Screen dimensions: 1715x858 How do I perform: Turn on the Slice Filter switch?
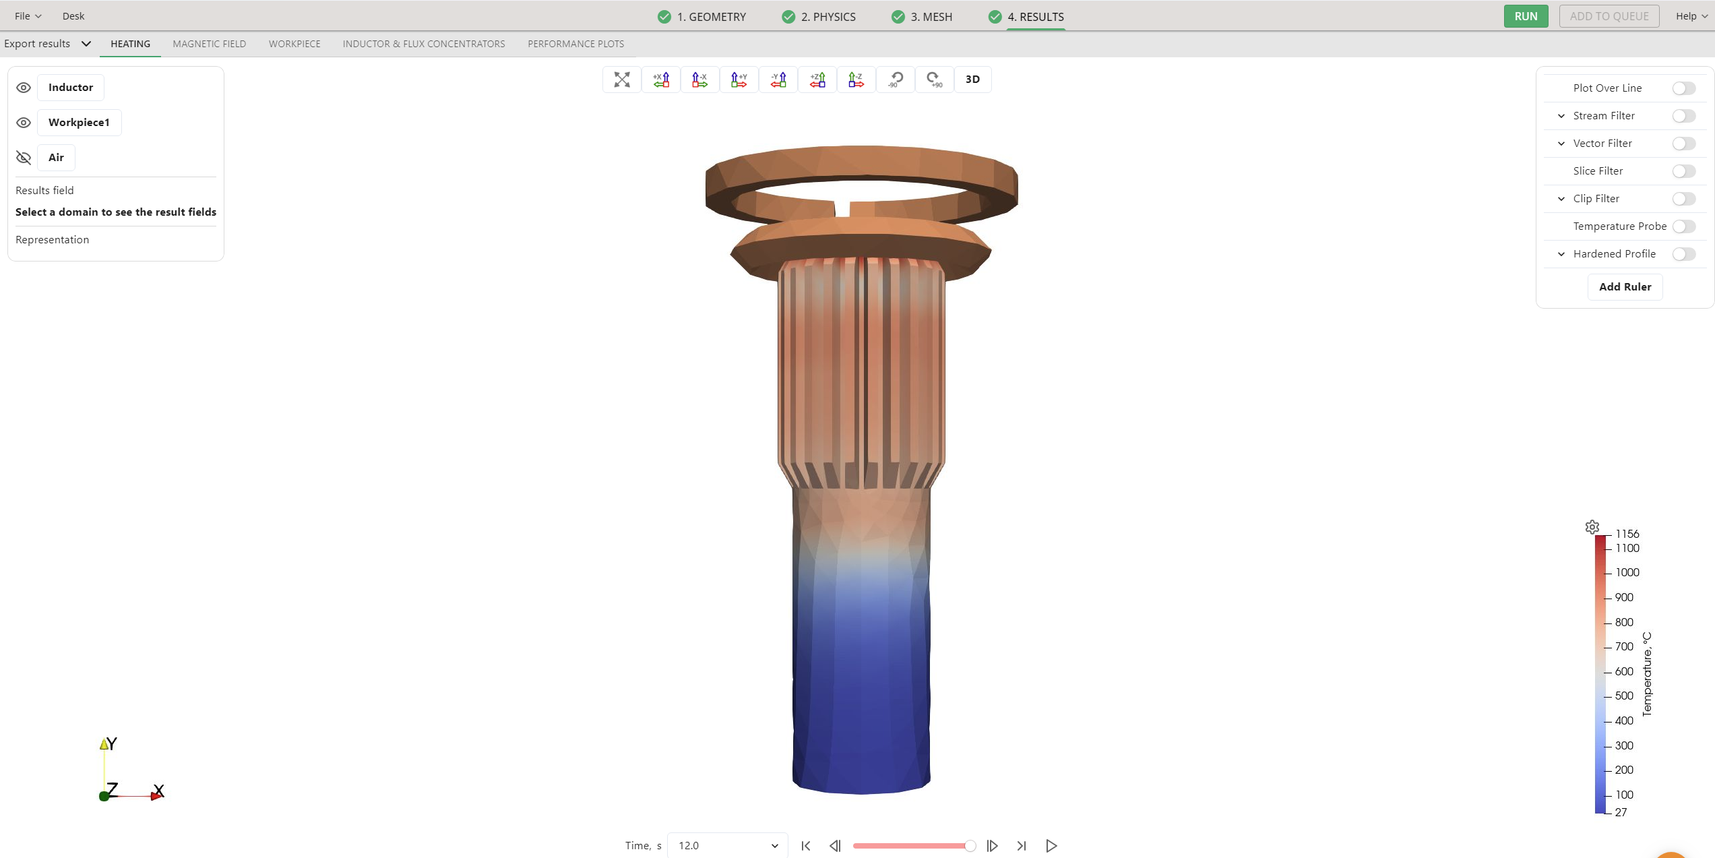coord(1683,171)
